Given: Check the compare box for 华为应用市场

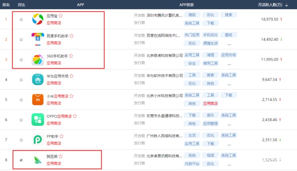Looking at the screenshot, I should (21, 80).
